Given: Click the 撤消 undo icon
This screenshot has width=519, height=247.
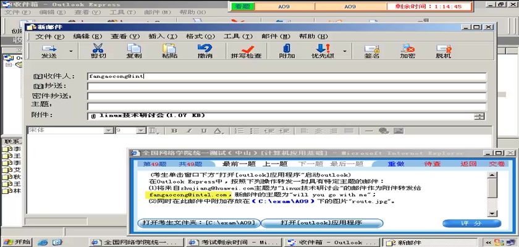Looking at the screenshot, I should pos(205,51).
